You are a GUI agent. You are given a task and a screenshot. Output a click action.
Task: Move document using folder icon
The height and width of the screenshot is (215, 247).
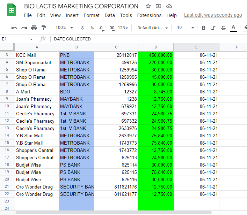[x=158, y=6]
